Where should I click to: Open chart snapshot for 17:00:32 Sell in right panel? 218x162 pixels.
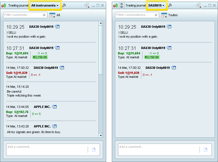174,68
